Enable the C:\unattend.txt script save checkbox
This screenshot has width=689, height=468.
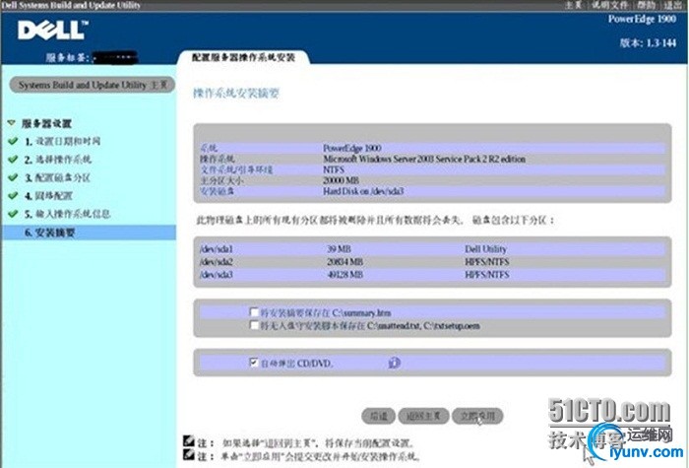pyautogui.click(x=254, y=325)
